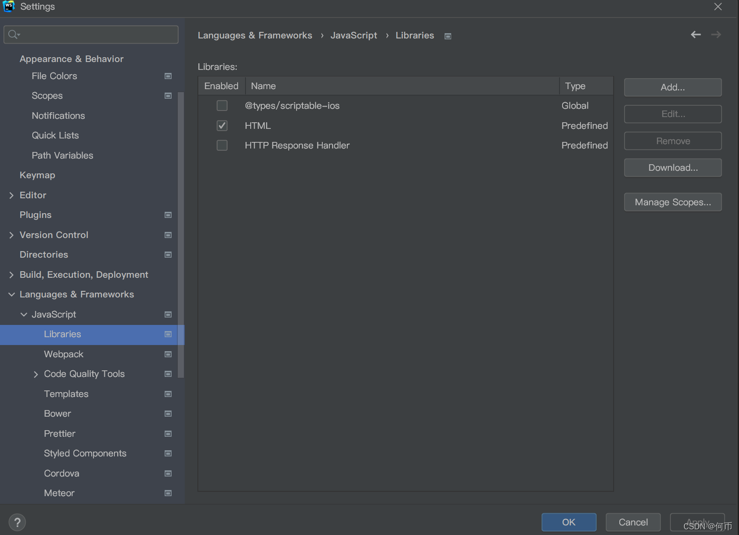The image size is (739, 535).
Task: Open the Prettier settings page
Action: pyautogui.click(x=60, y=434)
